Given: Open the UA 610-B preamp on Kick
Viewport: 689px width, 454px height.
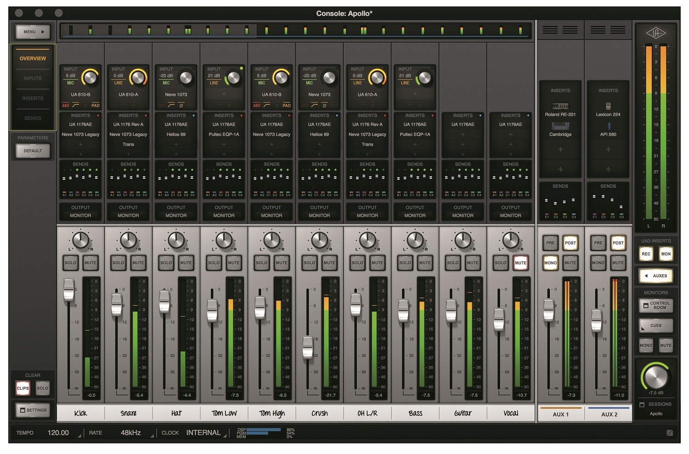Looking at the screenshot, I should click(80, 94).
